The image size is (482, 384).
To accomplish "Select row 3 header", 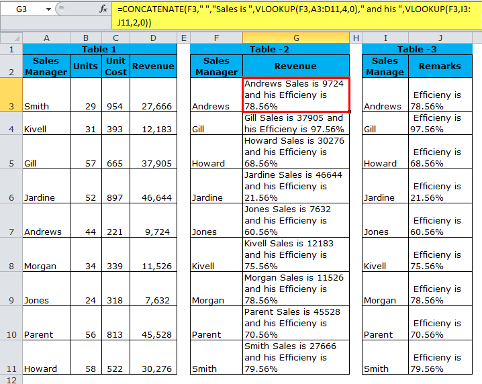I will click(x=11, y=95).
